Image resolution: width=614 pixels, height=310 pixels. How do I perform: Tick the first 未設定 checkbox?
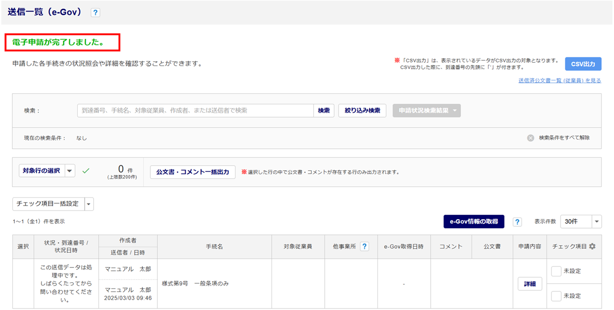coord(556,271)
